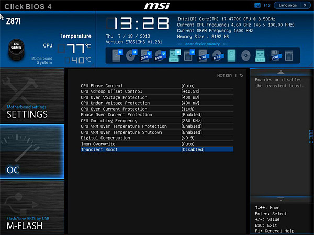Click the X close button beside Language
Image resolution: width=314 pixels, height=235 pixels.
tap(305, 5)
